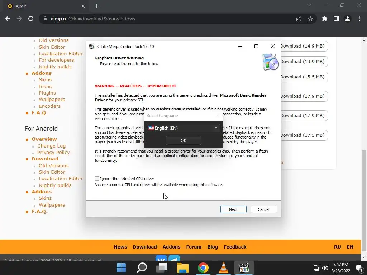Share this page icon
This screenshot has width=367, height=275.
[x=299, y=19]
